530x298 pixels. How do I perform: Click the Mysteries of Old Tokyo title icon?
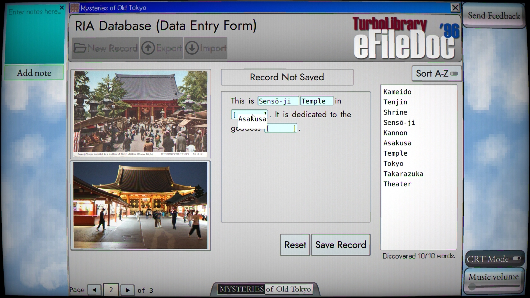tap(74, 8)
